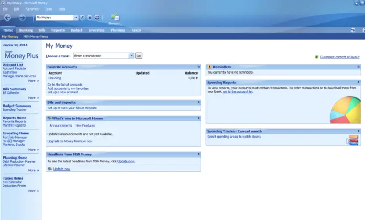Open Debt Reduction Planner in the sidebar
The height and width of the screenshot is (220, 365).
pyautogui.click(x=19, y=162)
